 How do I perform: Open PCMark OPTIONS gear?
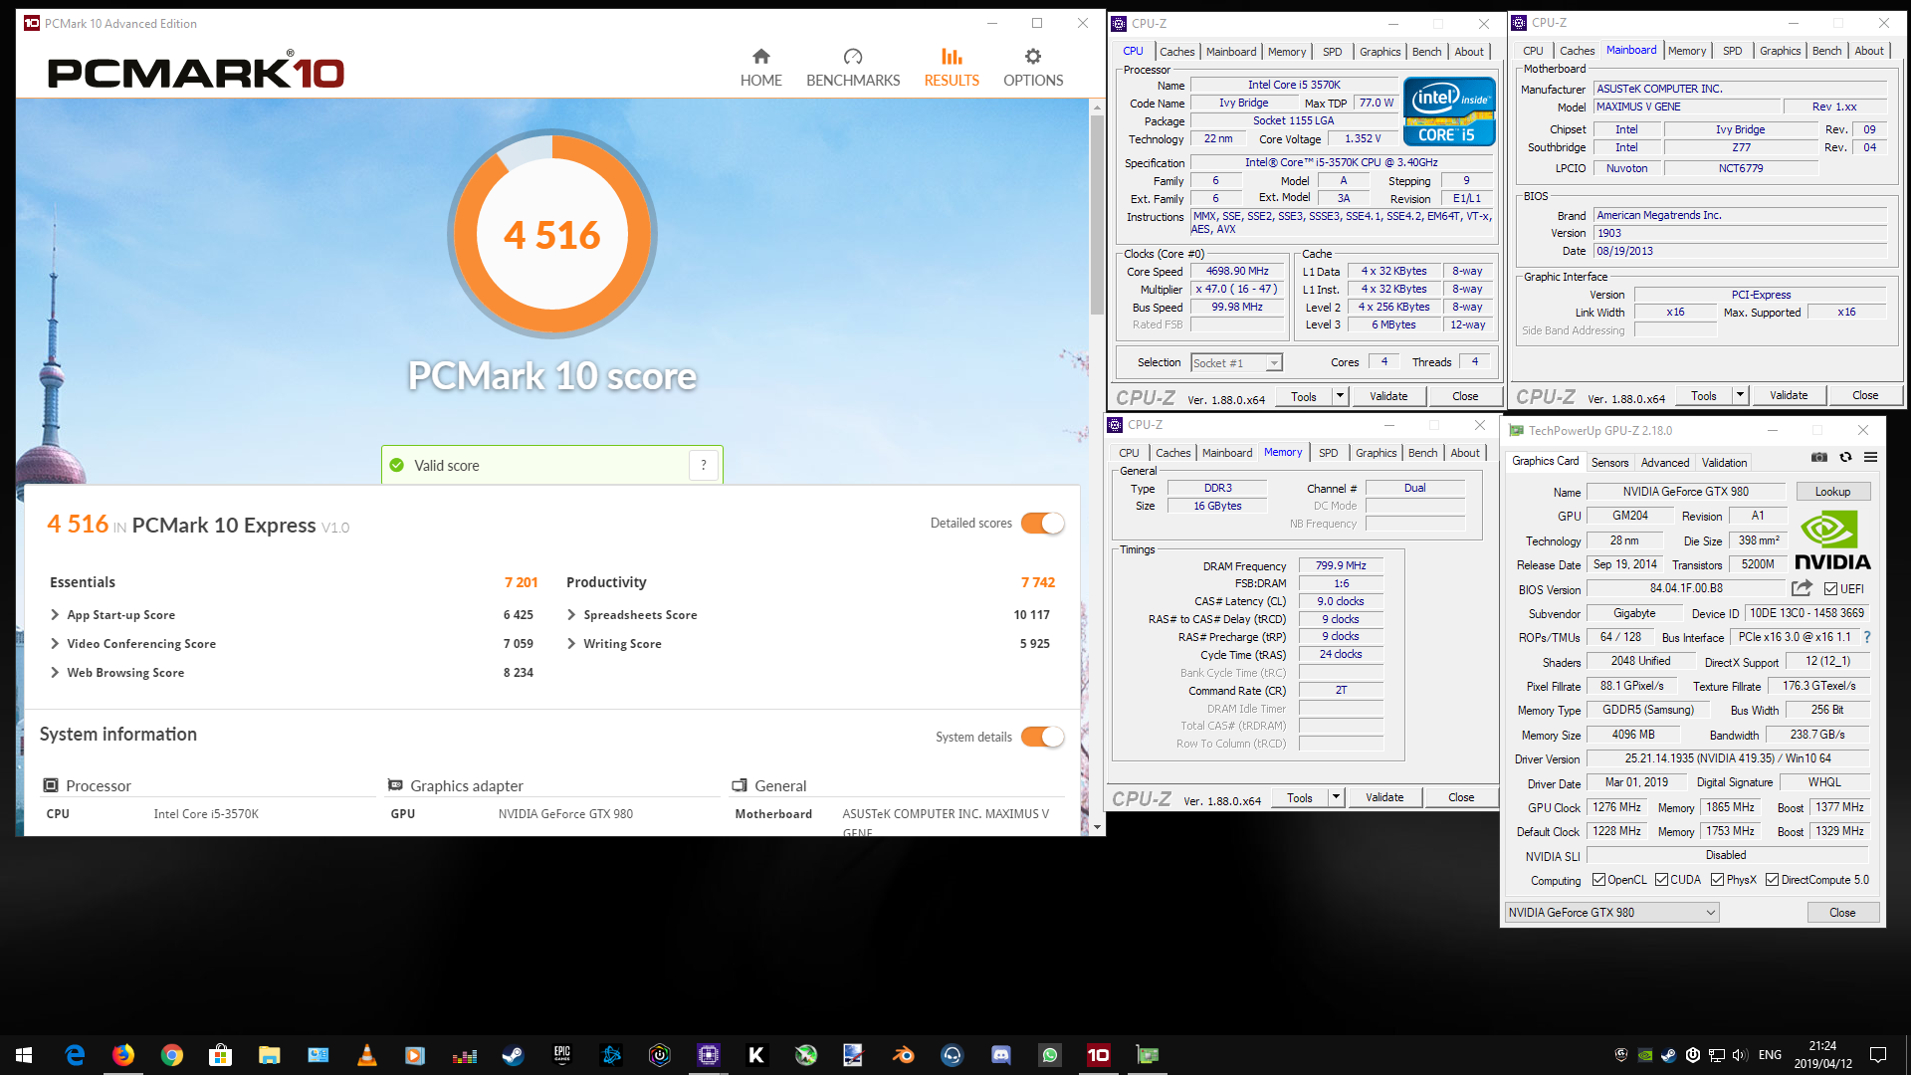(1033, 68)
